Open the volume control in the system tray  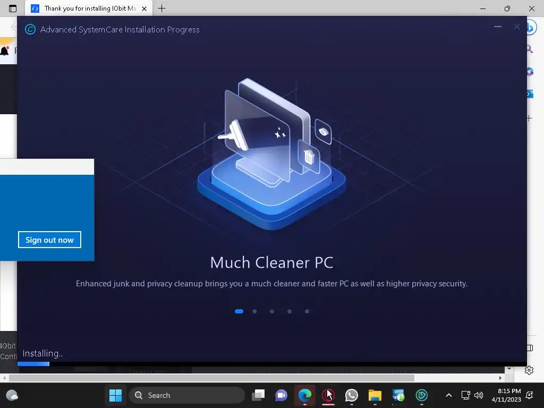(479, 395)
